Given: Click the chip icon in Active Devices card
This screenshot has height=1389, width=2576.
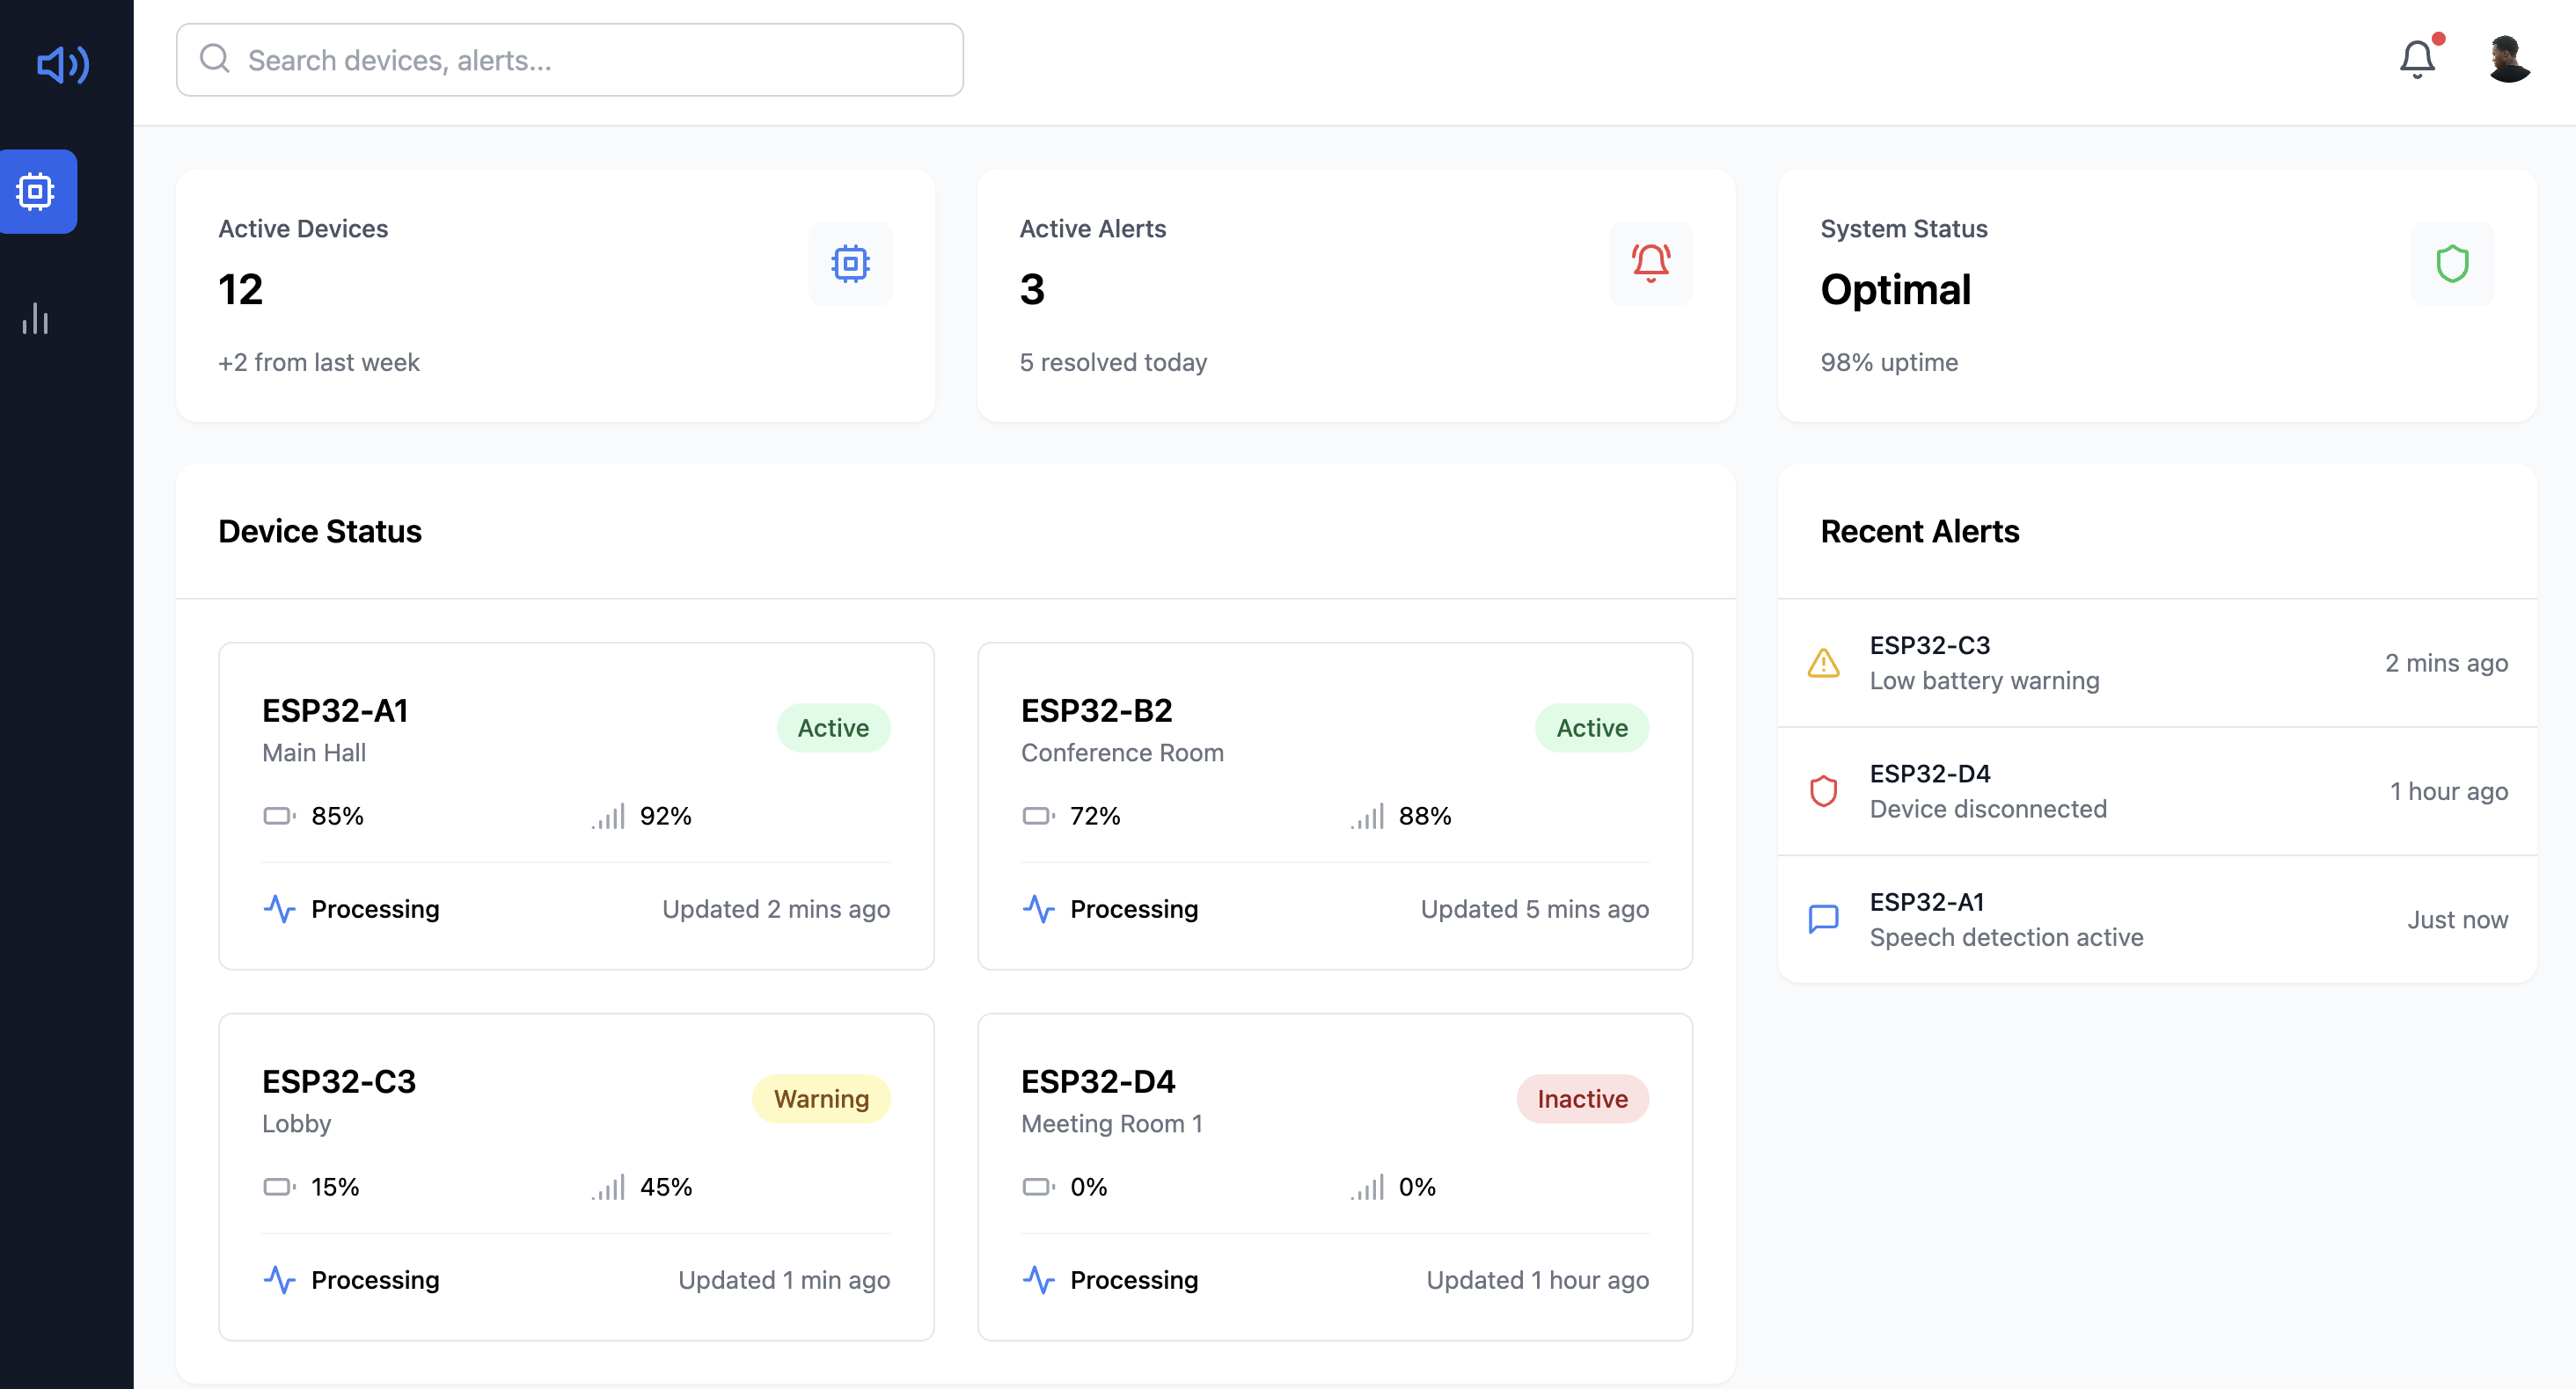Looking at the screenshot, I should tap(850, 264).
